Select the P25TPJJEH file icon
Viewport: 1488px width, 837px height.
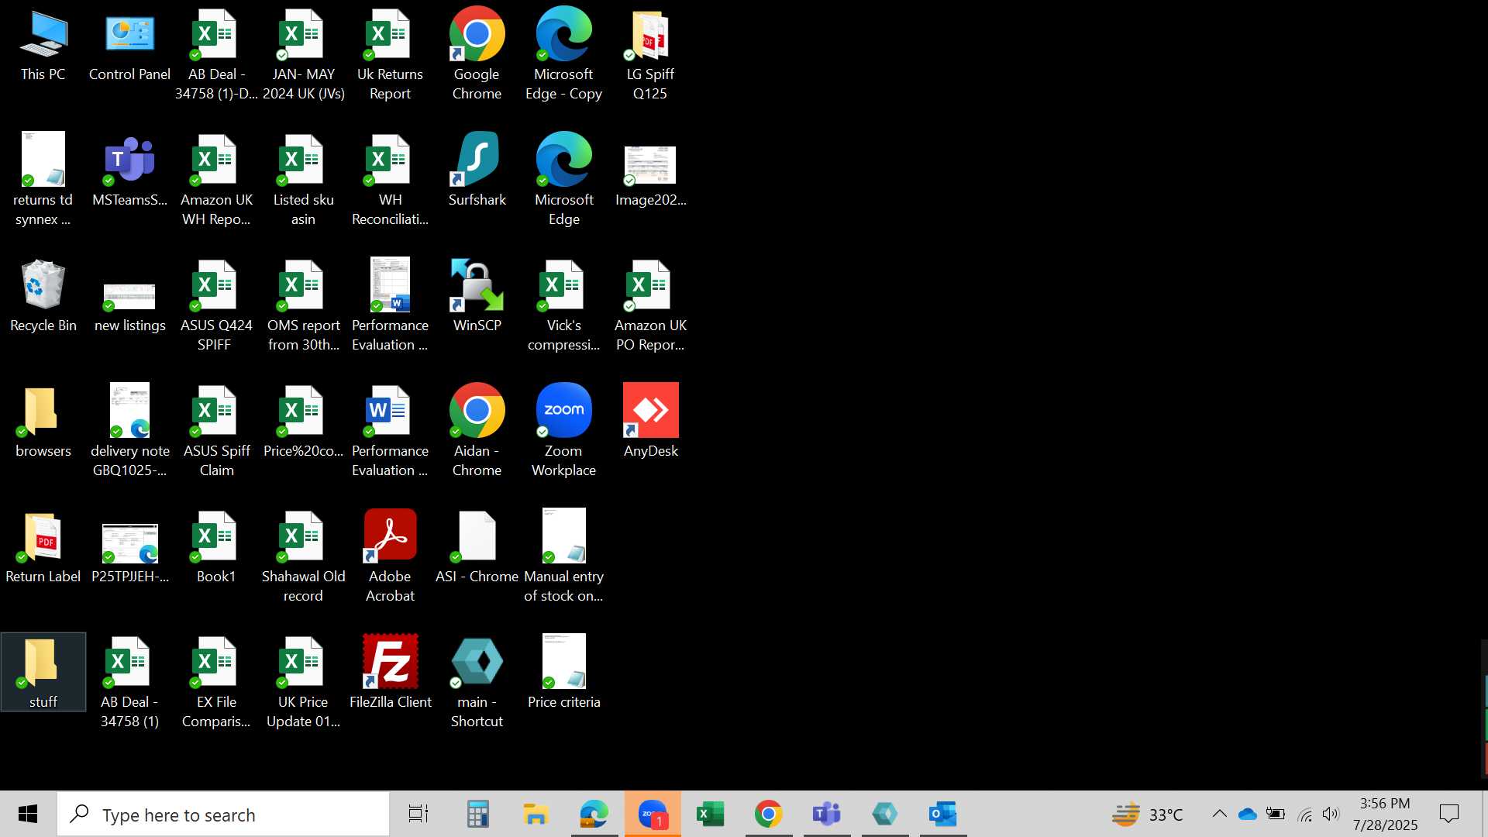pos(129,547)
